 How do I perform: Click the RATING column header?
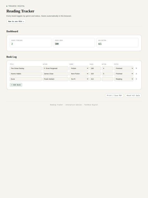coord(104,64)
